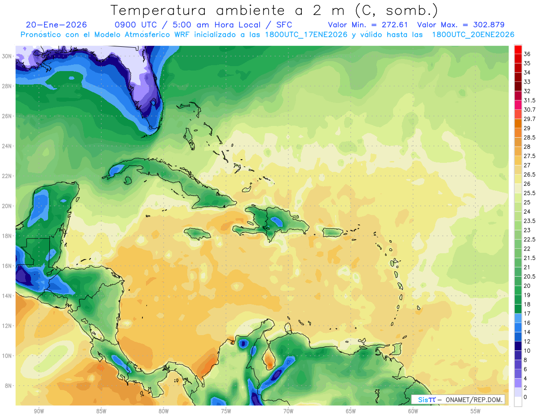Click legend value 31.5 on the color scale
The image size is (539, 417).
tap(530, 100)
